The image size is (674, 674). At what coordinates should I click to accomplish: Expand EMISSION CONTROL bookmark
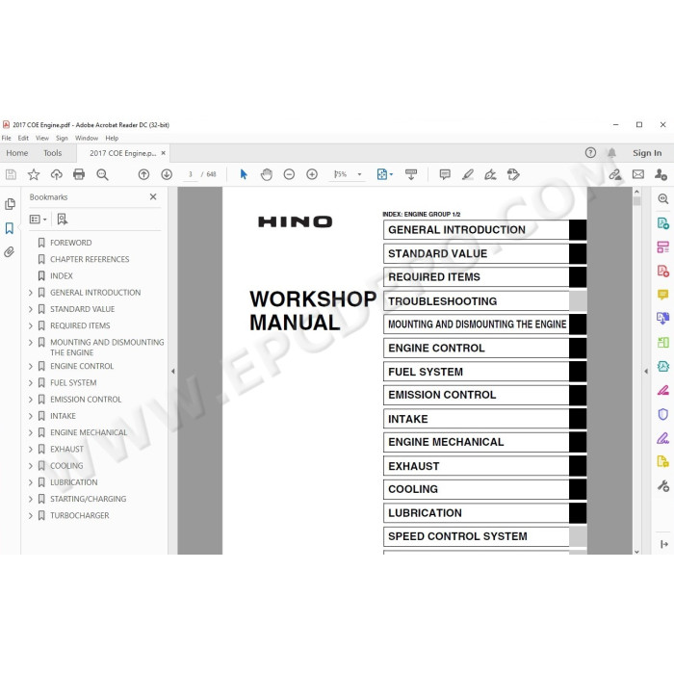tap(31, 400)
